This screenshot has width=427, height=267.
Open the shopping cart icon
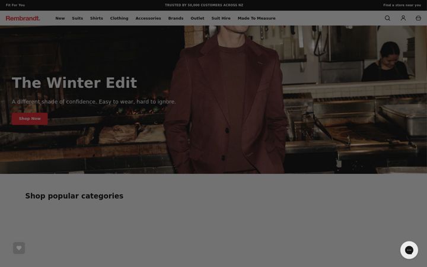click(x=418, y=18)
